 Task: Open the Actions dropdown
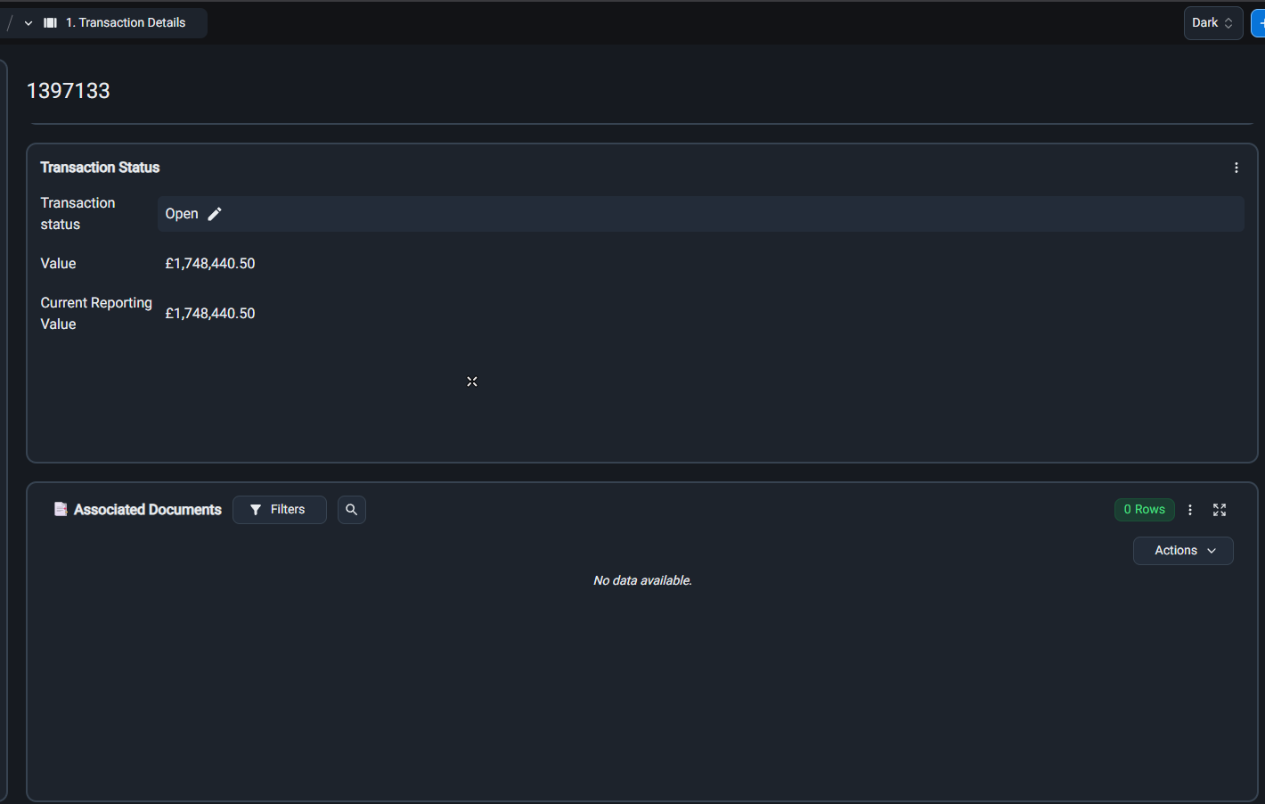(1183, 551)
